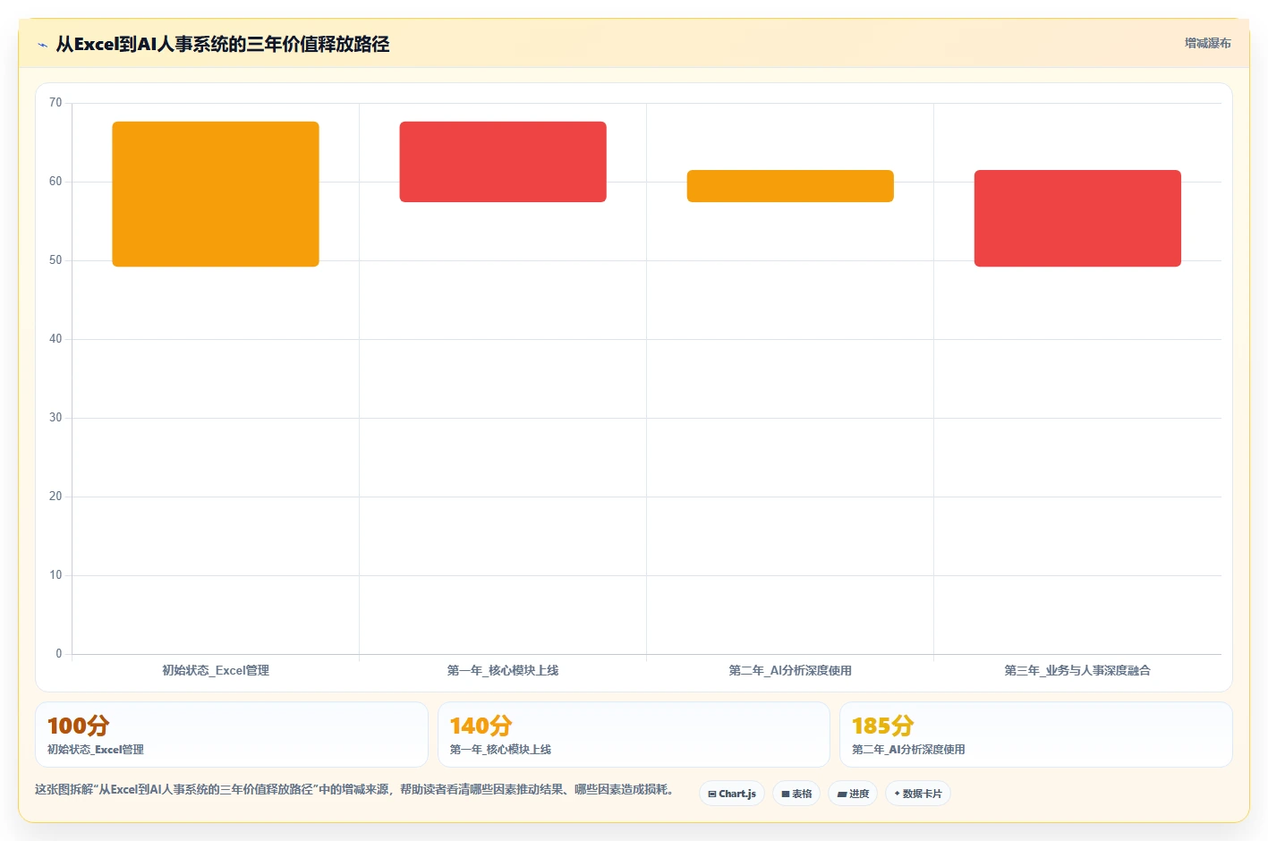The width and height of the screenshot is (1268, 841).
Task: Click the 增减瀑布 tag label
Action: click(x=1207, y=43)
